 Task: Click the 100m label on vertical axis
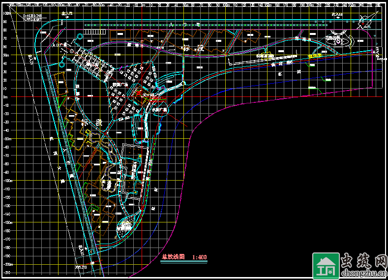7,14
